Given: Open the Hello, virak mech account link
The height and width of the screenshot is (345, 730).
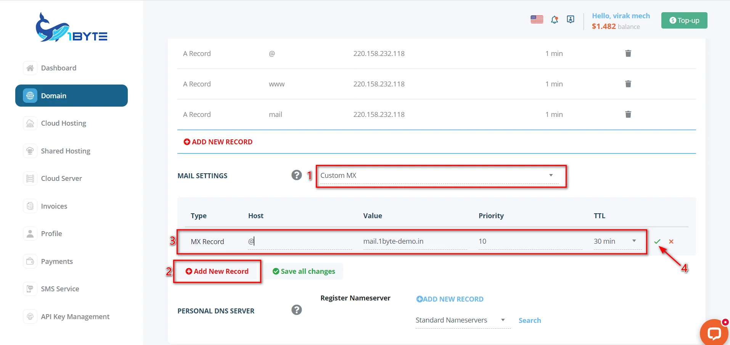Looking at the screenshot, I should pyautogui.click(x=621, y=16).
